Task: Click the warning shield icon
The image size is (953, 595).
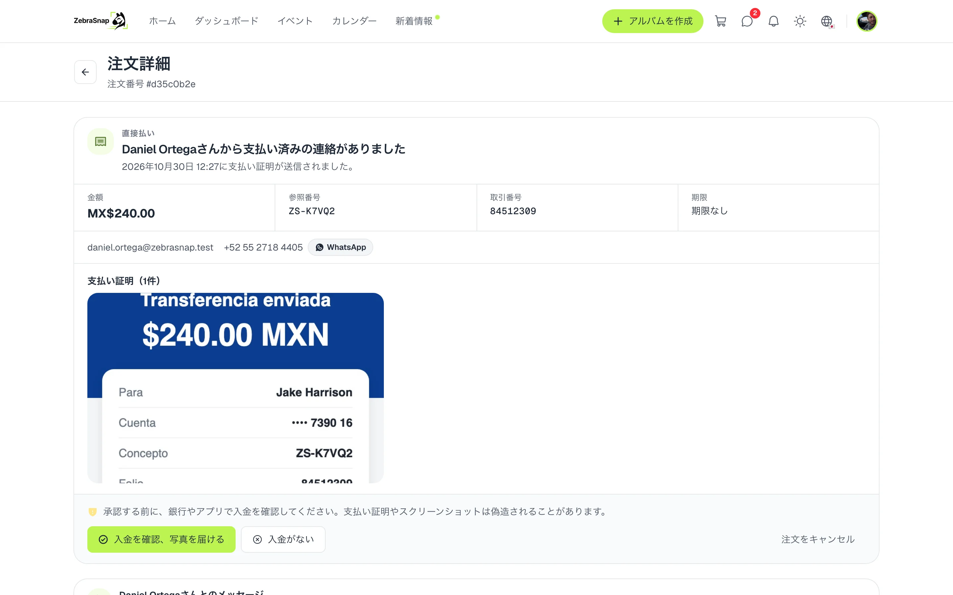Action: tap(93, 512)
